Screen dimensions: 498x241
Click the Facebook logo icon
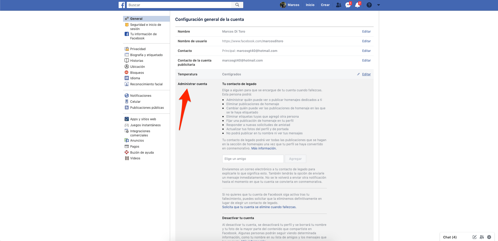point(122,5)
